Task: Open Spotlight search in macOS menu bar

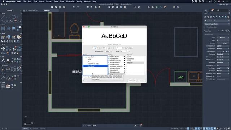Action: (x=223, y=1)
